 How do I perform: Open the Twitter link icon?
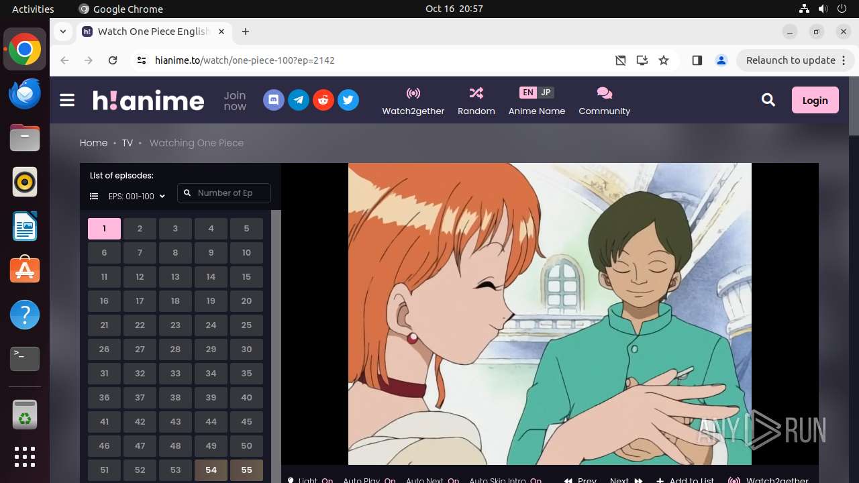(348, 101)
